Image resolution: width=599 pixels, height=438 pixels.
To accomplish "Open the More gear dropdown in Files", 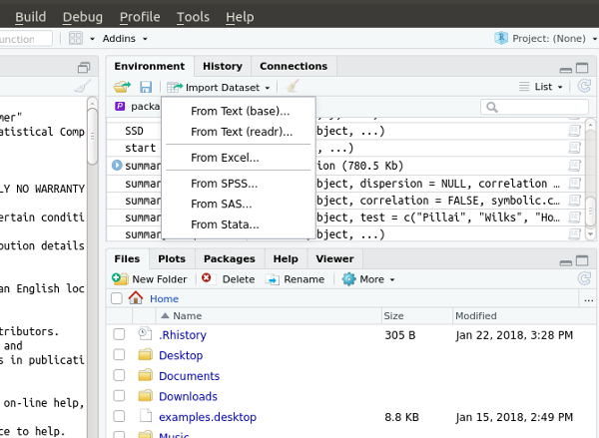I will pos(369,279).
